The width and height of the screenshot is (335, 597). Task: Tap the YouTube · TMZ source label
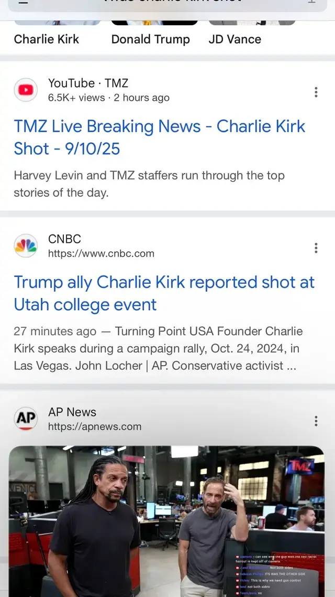(88, 83)
